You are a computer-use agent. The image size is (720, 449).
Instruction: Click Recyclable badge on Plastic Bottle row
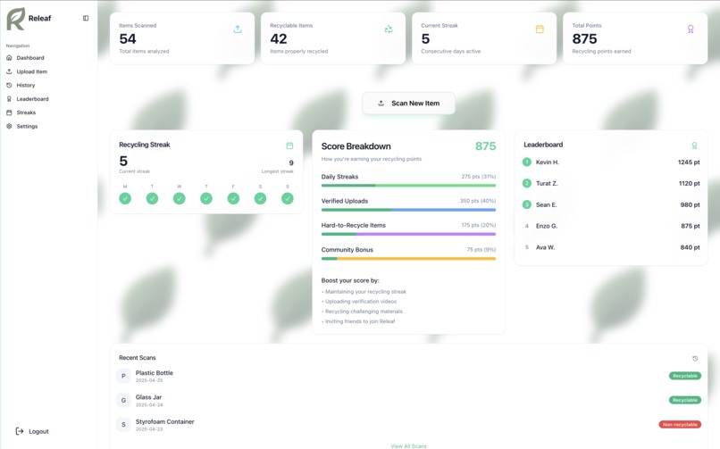(684, 376)
